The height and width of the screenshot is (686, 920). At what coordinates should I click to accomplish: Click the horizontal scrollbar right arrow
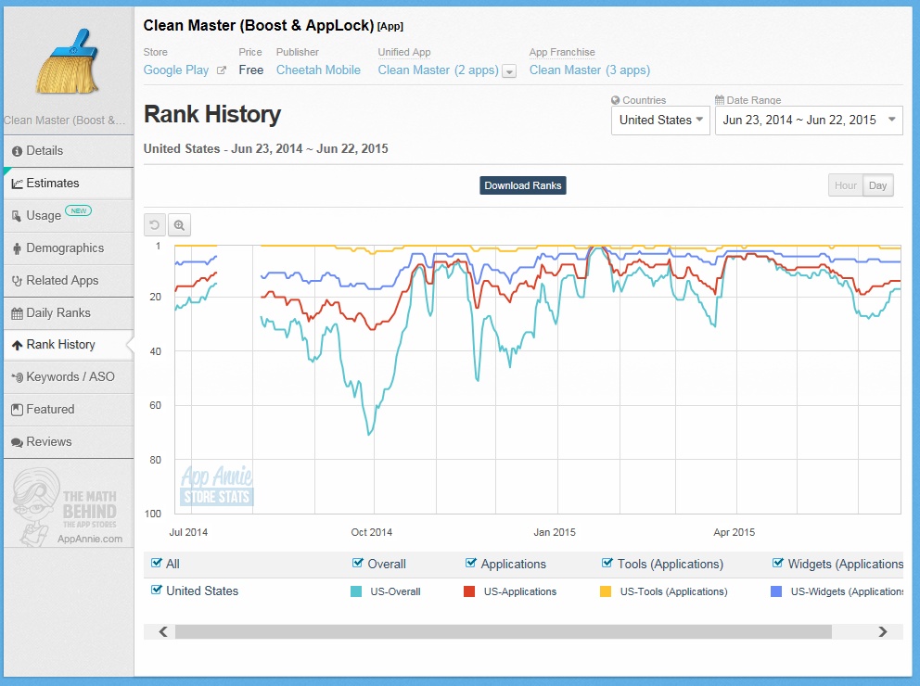(x=883, y=631)
